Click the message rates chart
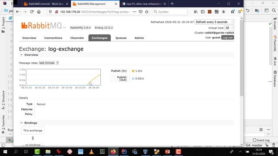278x156 pixels. pos(63,77)
